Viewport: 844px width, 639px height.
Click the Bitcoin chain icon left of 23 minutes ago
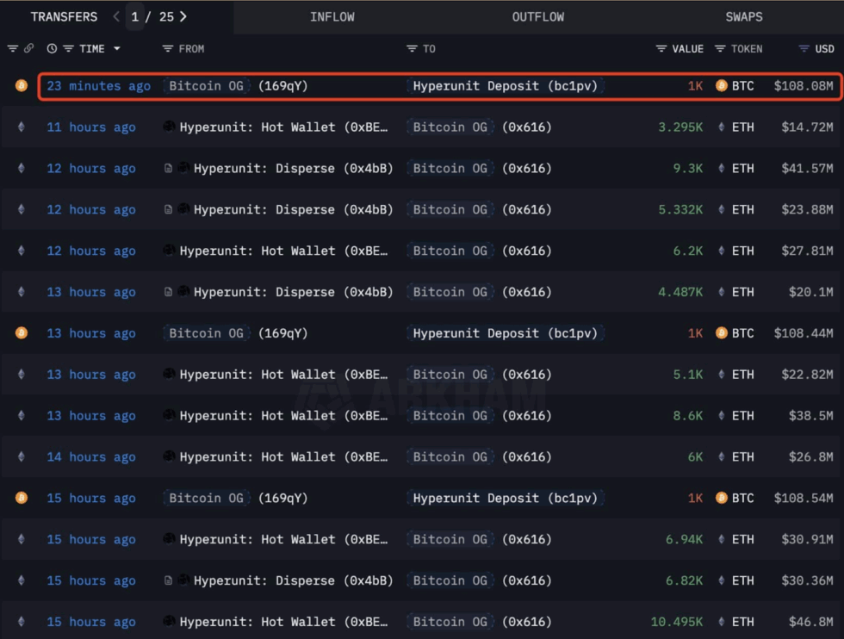(22, 85)
